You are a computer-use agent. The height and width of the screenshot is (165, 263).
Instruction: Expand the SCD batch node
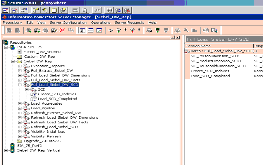(x=27, y=90)
